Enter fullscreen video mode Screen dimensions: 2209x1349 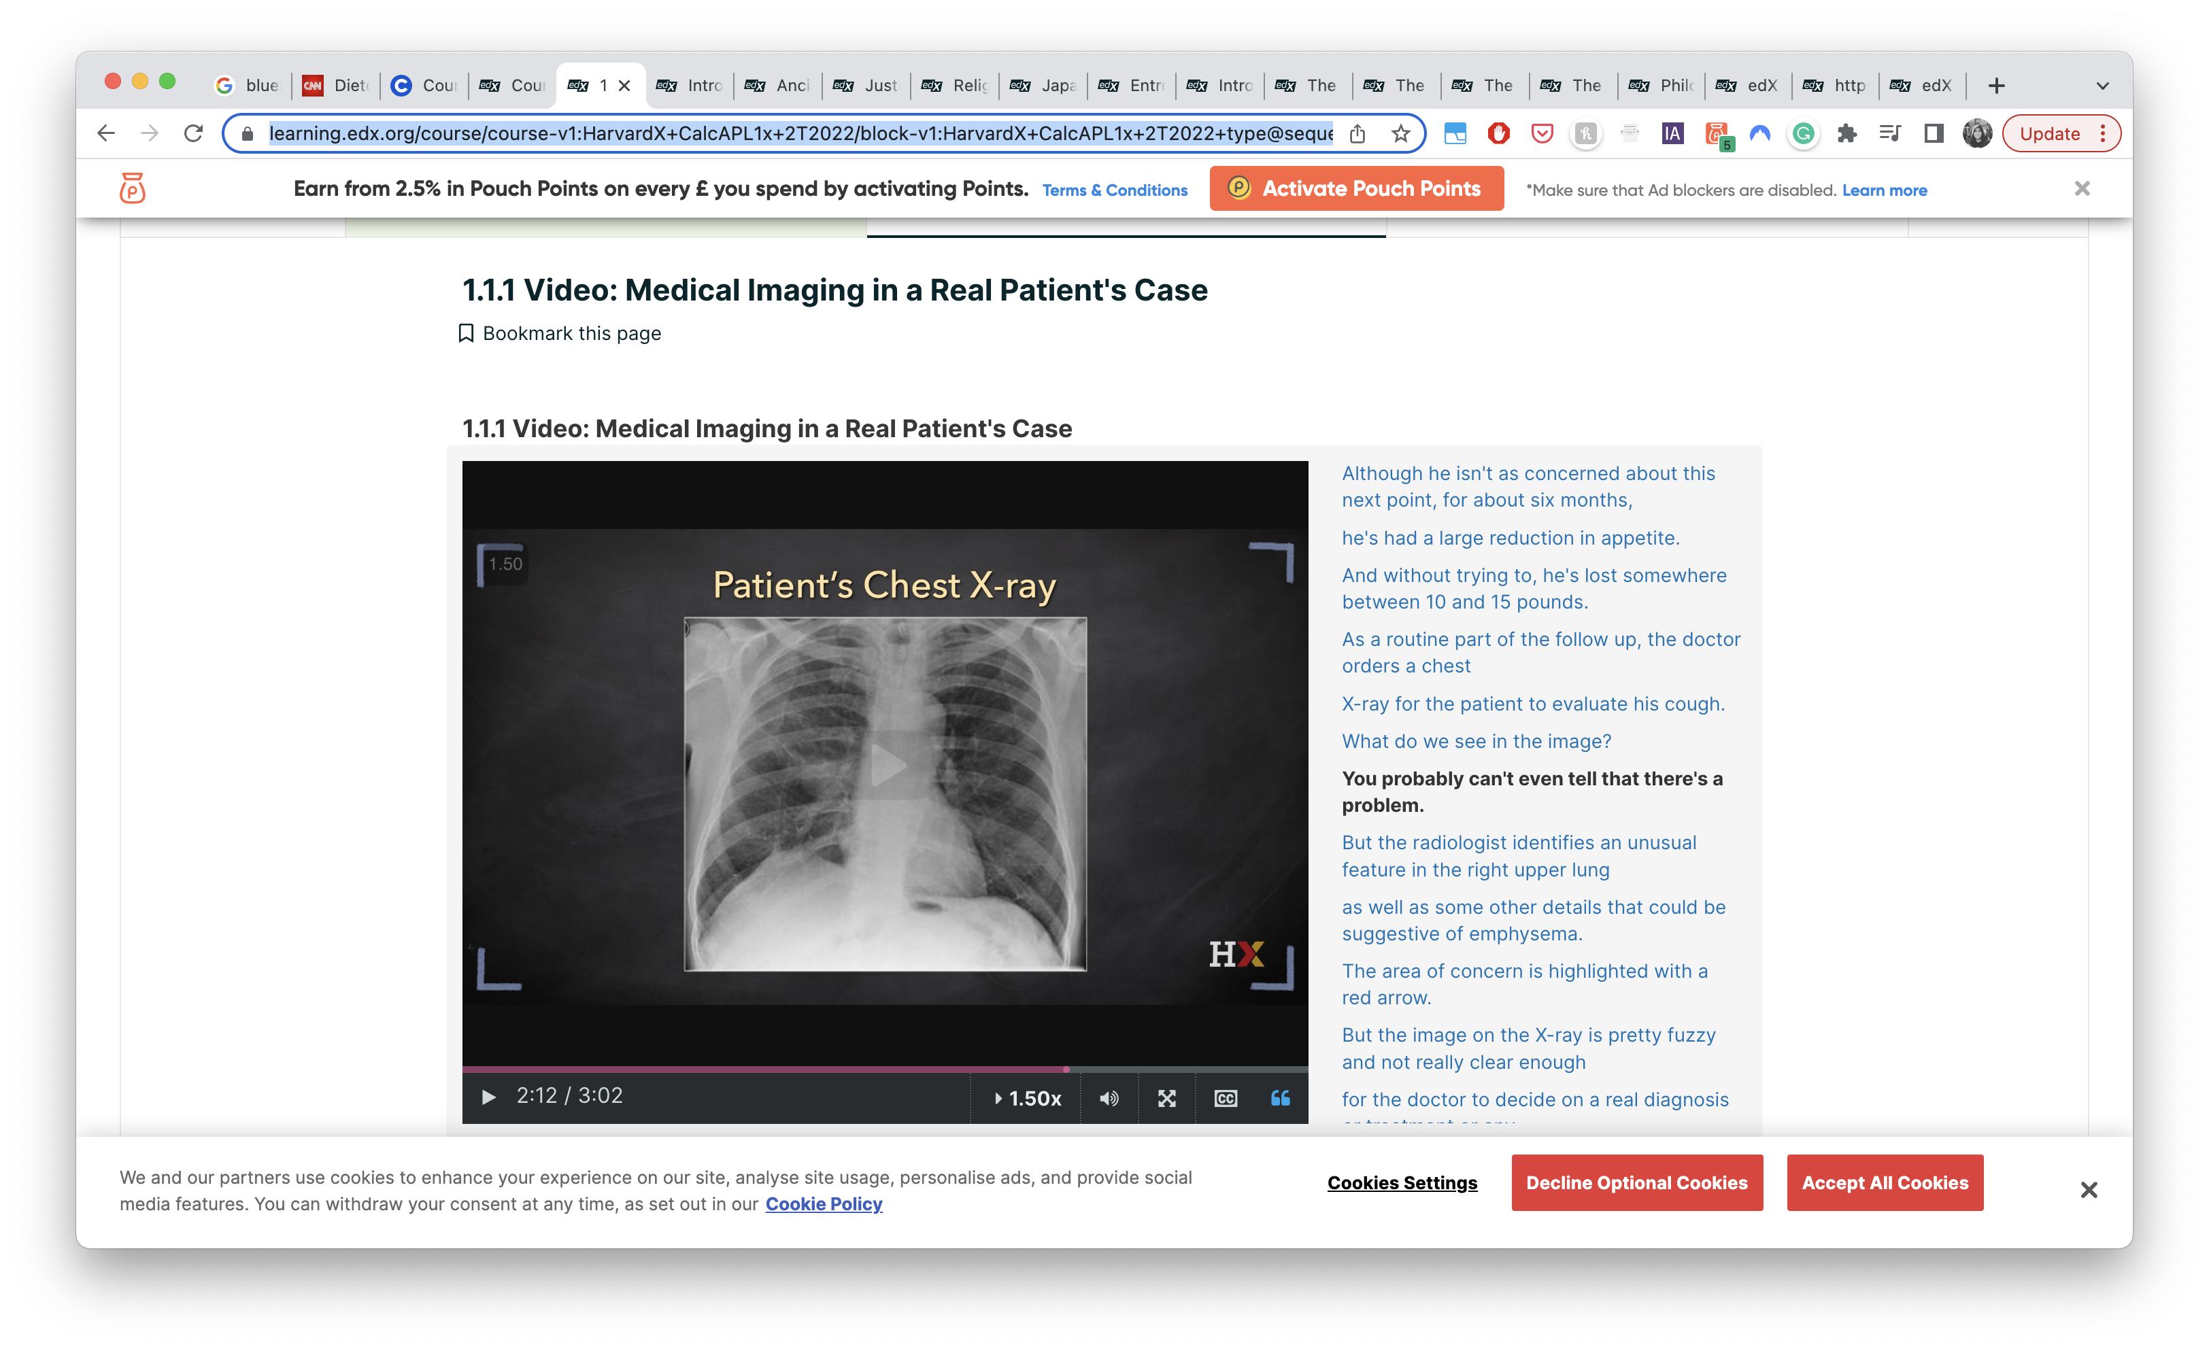click(1166, 1098)
